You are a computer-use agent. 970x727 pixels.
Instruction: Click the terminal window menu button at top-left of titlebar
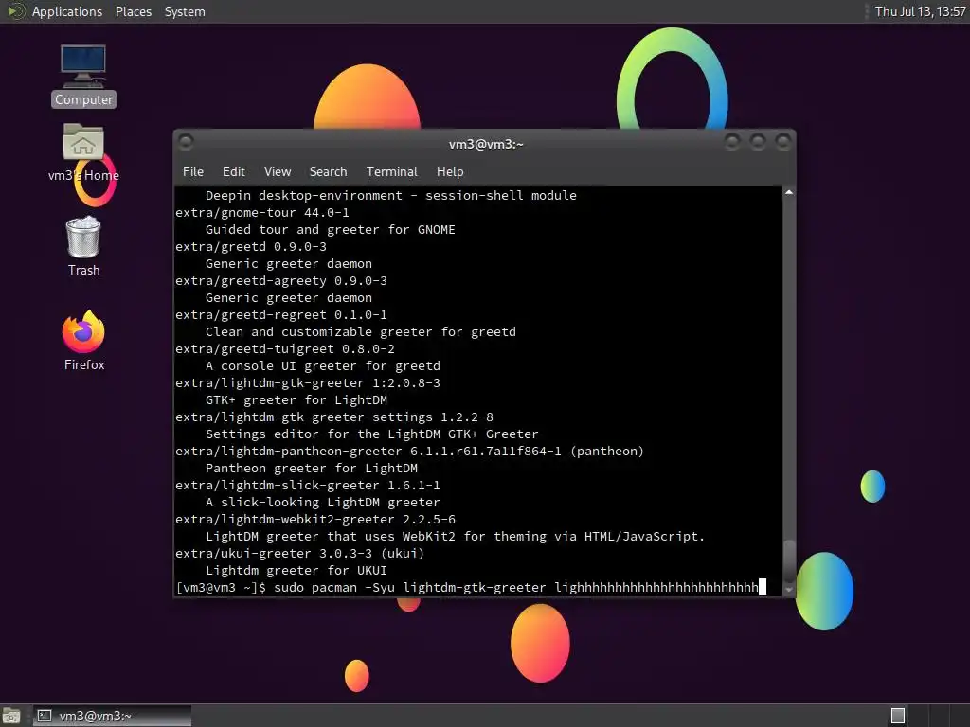pyautogui.click(x=186, y=142)
